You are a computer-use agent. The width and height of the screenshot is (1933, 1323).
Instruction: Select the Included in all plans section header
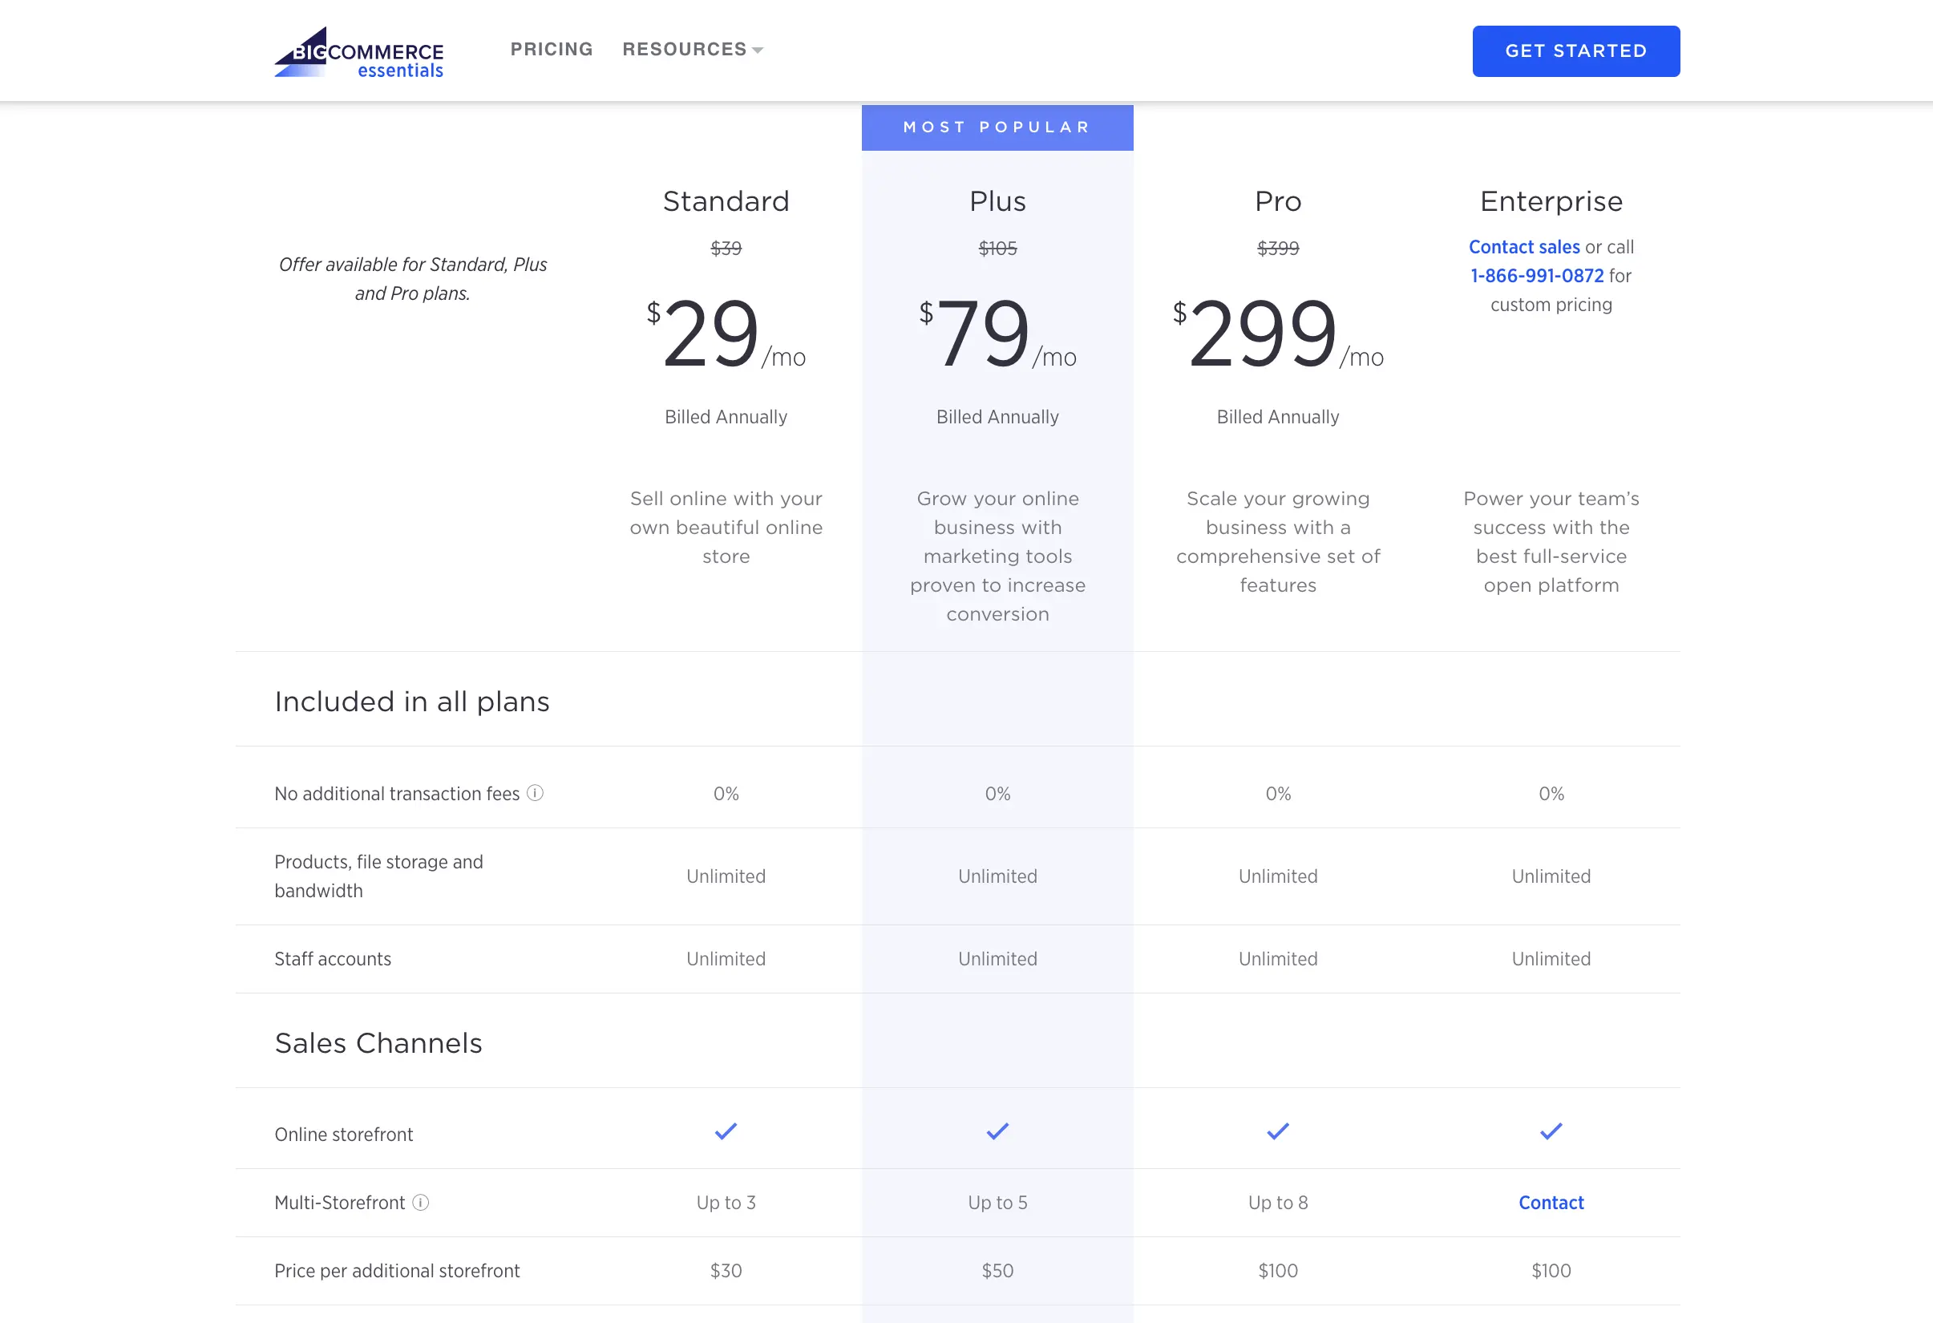coord(410,702)
